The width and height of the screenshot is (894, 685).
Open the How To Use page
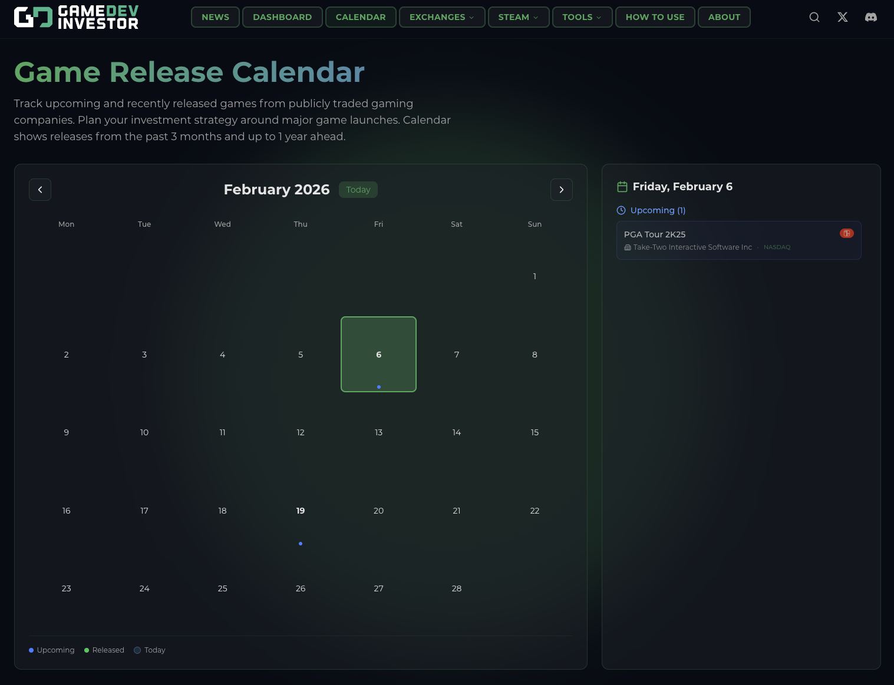coord(655,17)
